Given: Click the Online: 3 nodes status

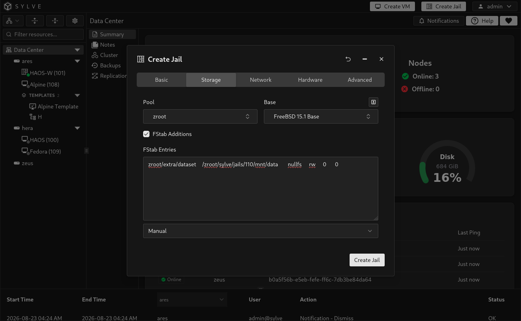Looking at the screenshot, I should [420, 76].
